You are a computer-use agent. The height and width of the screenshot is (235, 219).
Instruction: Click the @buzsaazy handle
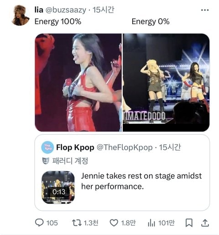coord(66,10)
